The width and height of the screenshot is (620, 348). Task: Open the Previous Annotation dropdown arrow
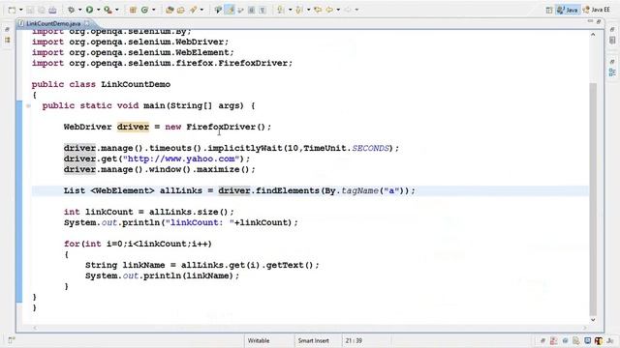pyautogui.click(x=308, y=10)
